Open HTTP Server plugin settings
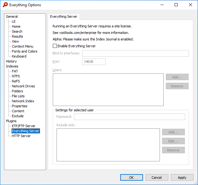The image size is (198, 185). (21, 136)
